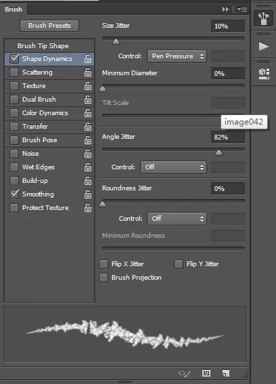The image size is (276, 384).
Task: Open the Actions panel play icon
Action: 264,46
